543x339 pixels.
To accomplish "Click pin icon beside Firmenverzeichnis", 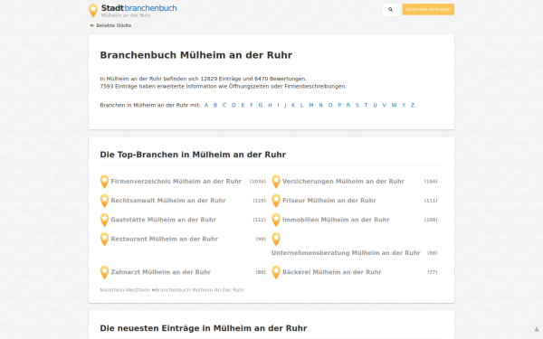I will [x=104, y=182].
